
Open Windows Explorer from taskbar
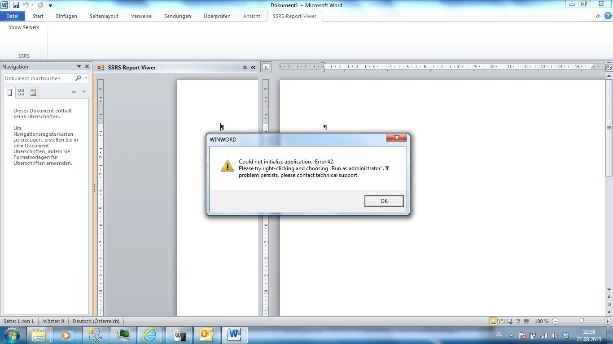tap(39, 335)
